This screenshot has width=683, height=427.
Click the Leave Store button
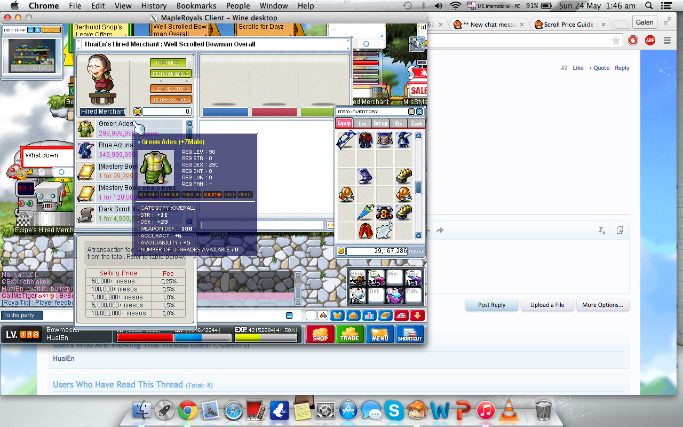point(170,89)
